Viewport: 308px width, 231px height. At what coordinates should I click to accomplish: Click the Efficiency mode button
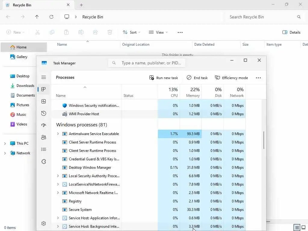(x=231, y=78)
